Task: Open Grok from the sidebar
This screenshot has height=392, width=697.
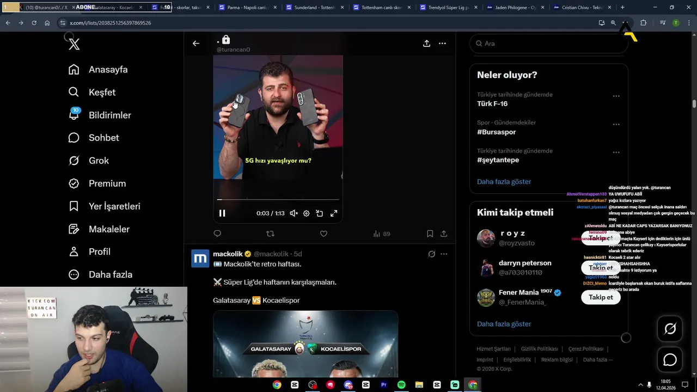Action: point(89,161)
